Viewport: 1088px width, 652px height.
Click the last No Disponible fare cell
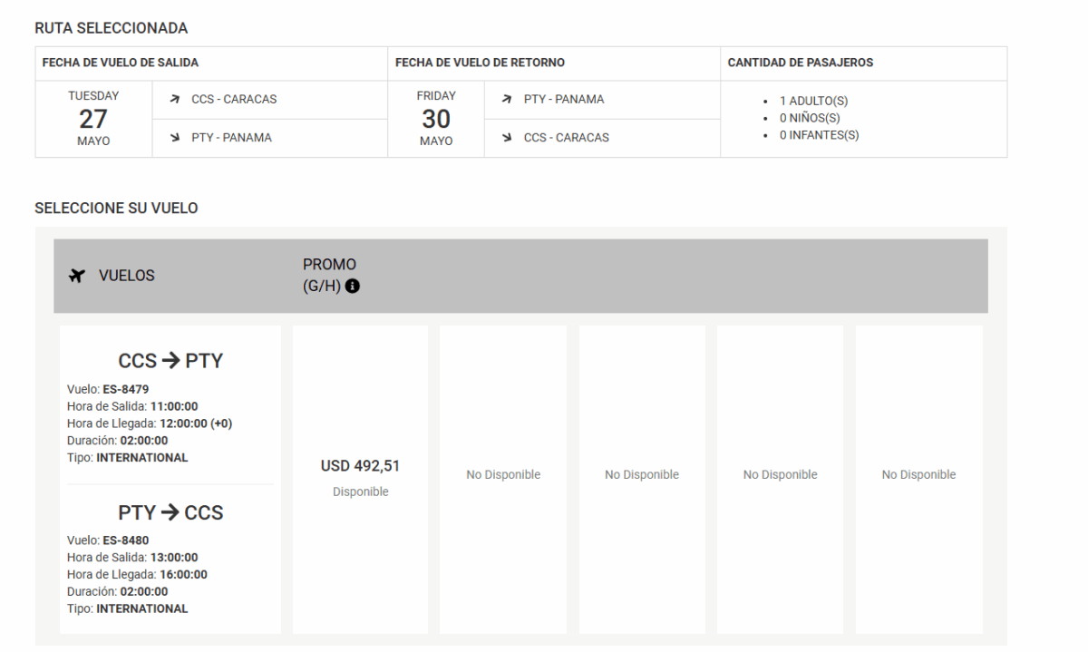click(918, 474)
